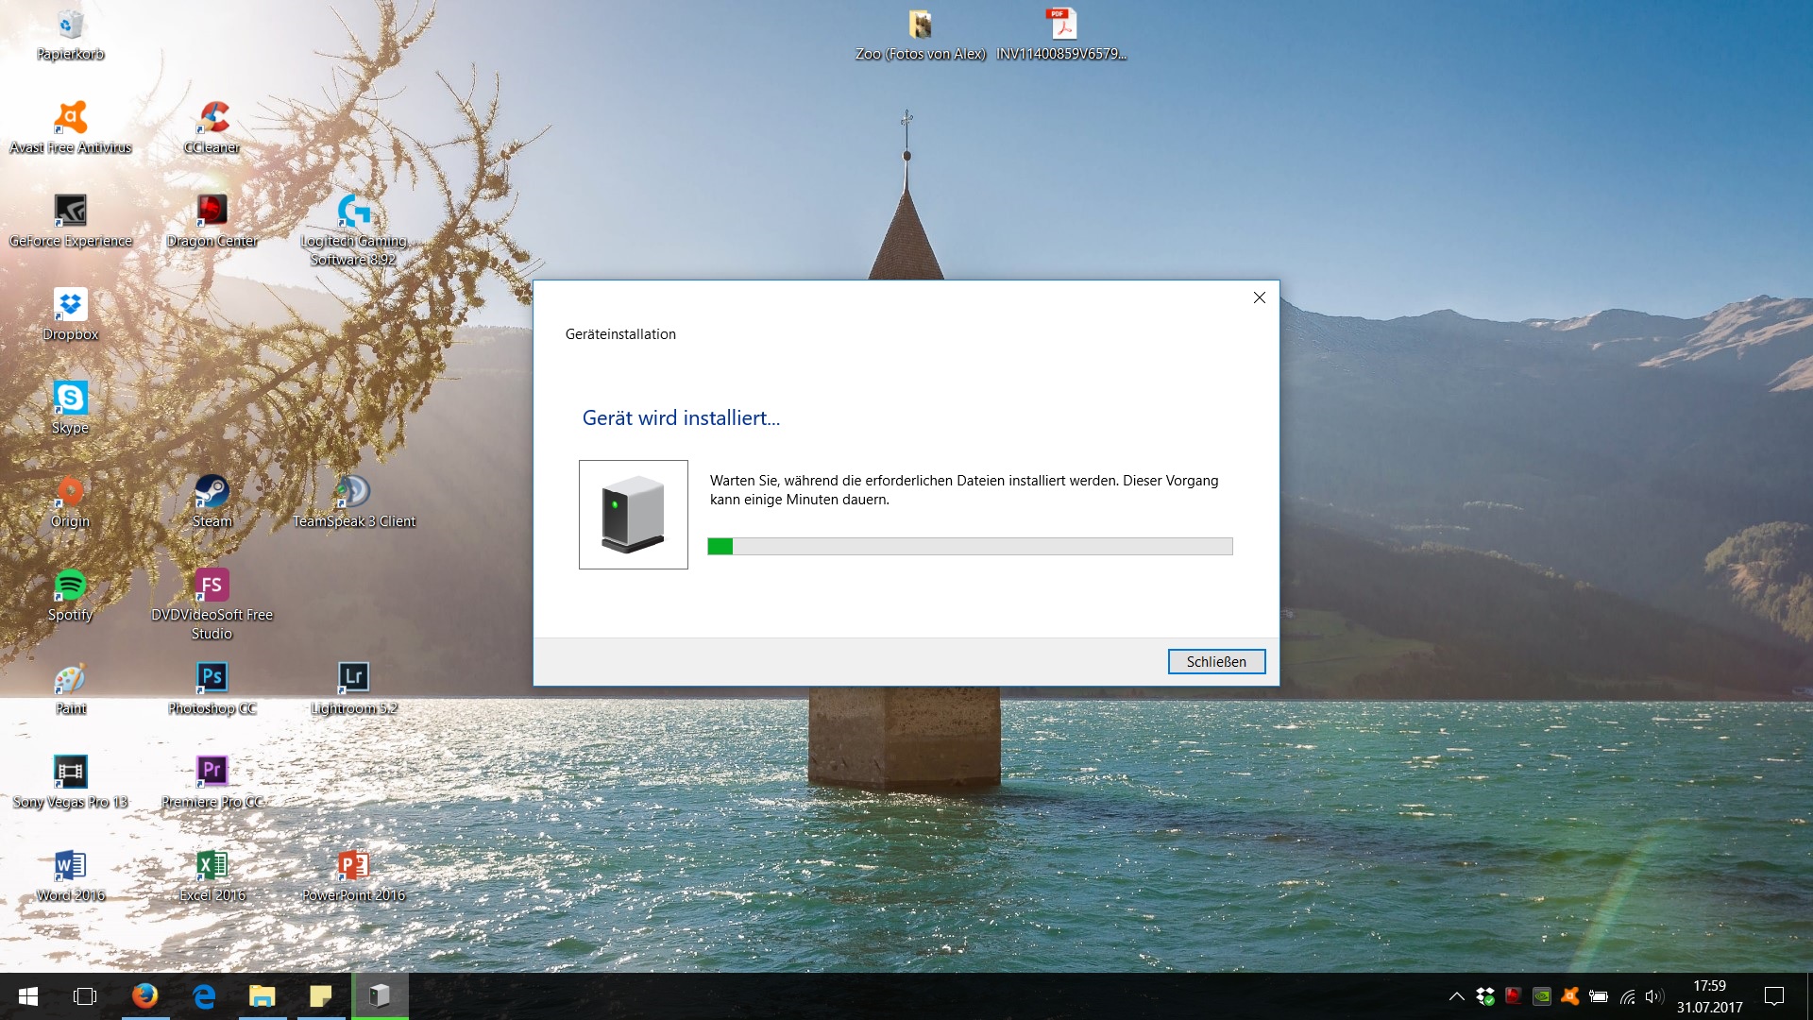Select the GeForce Experience desktop icon
This screenshot has width=1813, height=1020.
pyautogui.click(x=71, y=211)
